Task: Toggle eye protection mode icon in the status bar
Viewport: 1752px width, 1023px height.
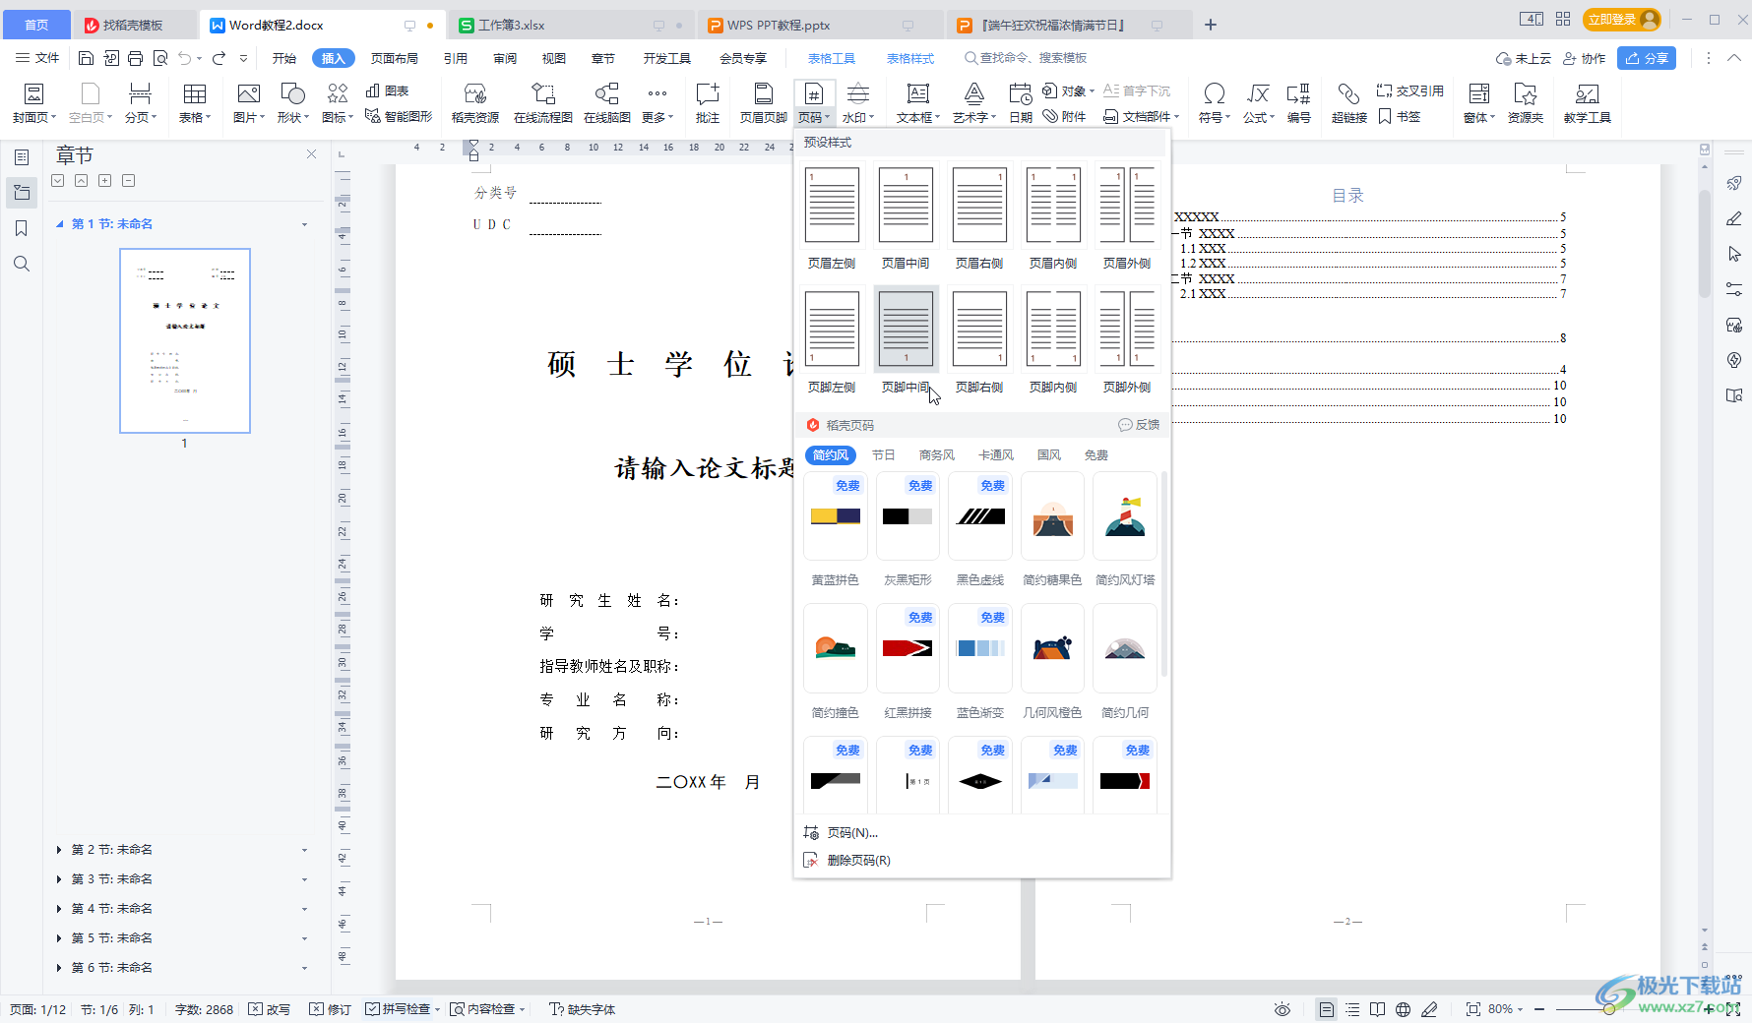Action: coord(1283,1009)
